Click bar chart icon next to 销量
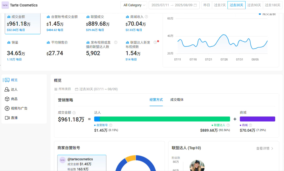The height and width of the screenshot is (171, 284). point(9,43)
